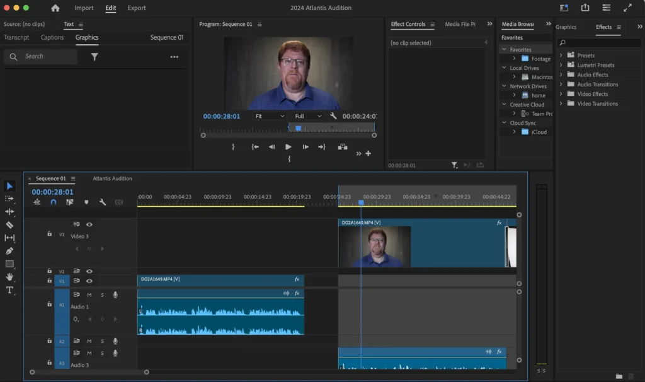
Task: Select the Hand tool
Action: [x=9, y=277]
